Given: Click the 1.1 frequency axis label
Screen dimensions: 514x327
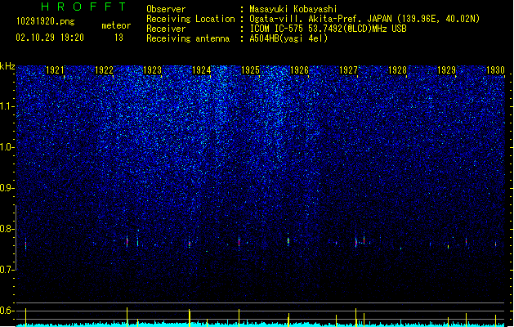Looking at the screenshot, I should pos(7,106).
